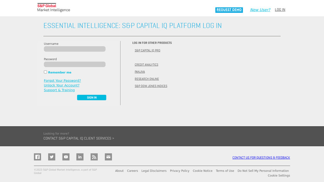Click the Sign In button
This screenshot has width=324, height=182.
click(x=92, y=98)
